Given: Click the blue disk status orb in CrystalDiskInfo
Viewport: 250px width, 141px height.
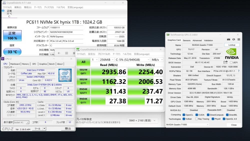Looking at the screenshot, I should (3, 10).
